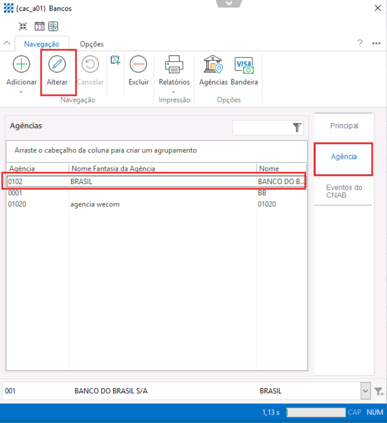Image resolution: width=387 pixels, height=423 pixels.
Task: Open Bandeira Visa card icon
Action: 245,65
